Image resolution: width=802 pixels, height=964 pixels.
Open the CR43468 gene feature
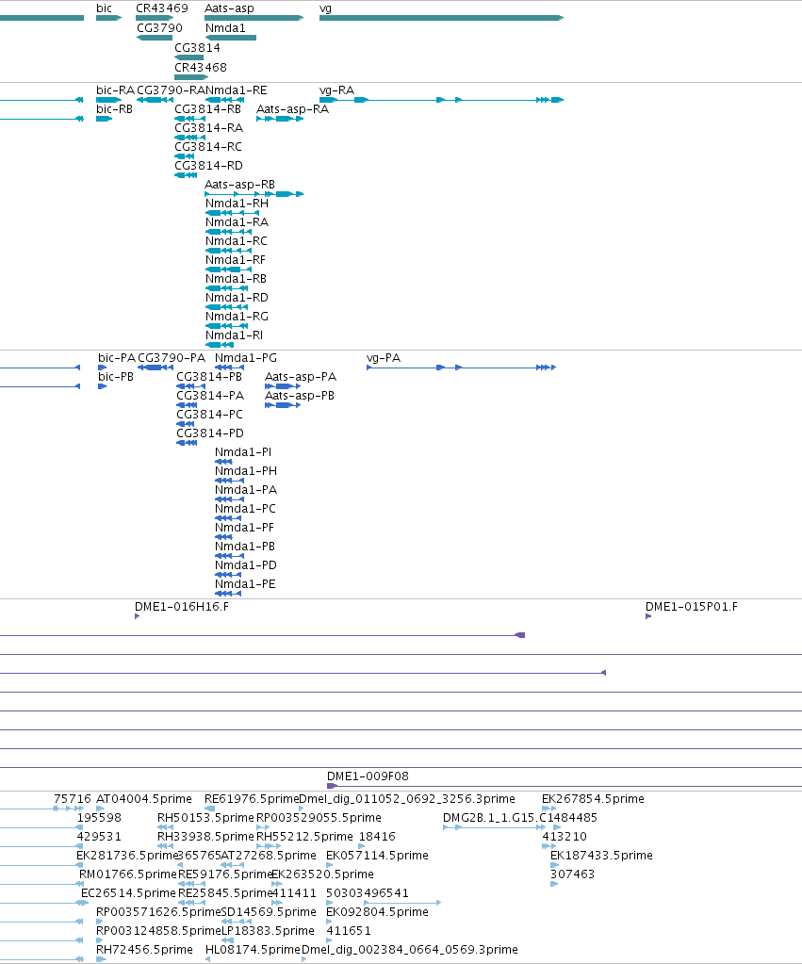pos(191,77)
